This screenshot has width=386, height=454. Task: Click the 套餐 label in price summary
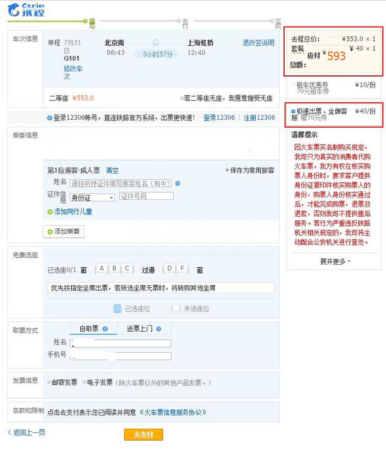[297, 49]
